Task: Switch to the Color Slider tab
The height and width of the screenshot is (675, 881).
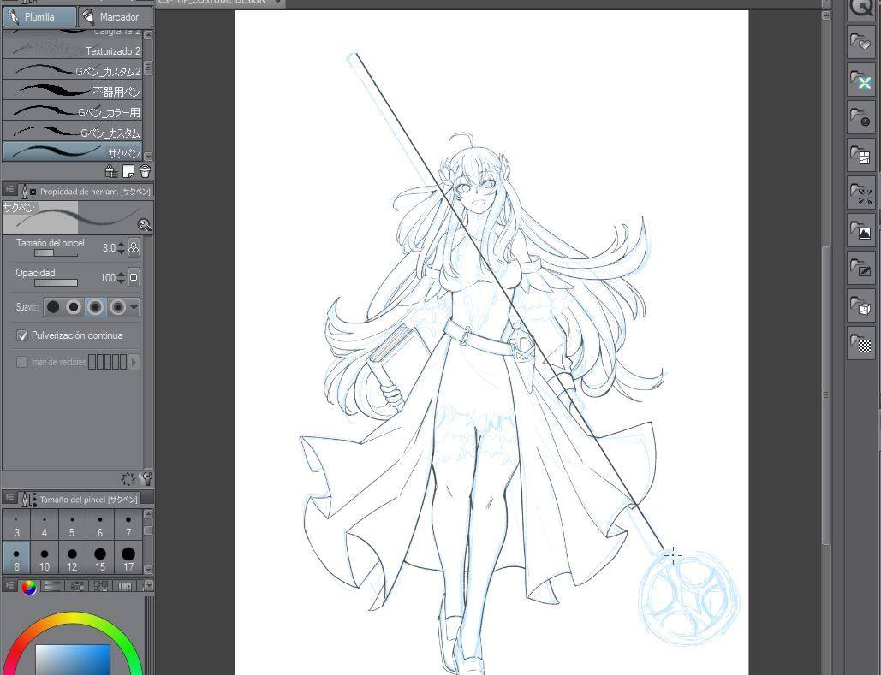Action: (53, 586)
